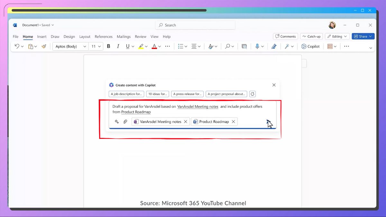Click the Copilot sparkle prompt icon
This screenshot has width=386, height=217.
pos(117,122)
